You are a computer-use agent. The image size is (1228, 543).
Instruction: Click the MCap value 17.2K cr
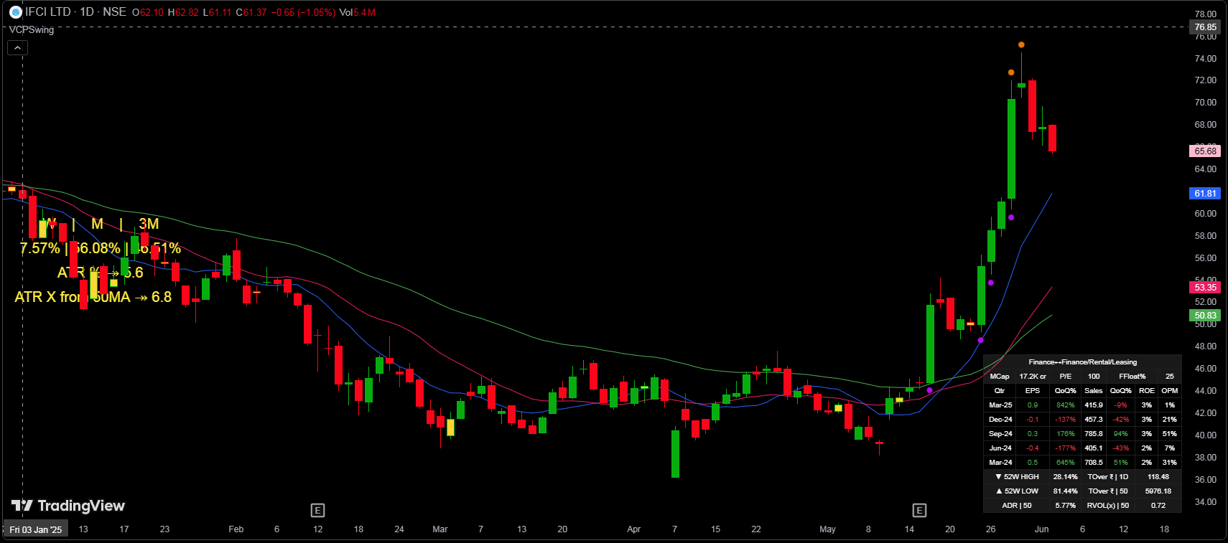(1033, 377)
